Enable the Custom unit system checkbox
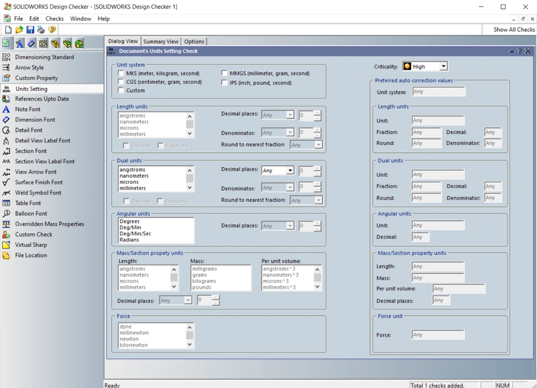This screenshot has width=537, height=388. coord(121,91)
